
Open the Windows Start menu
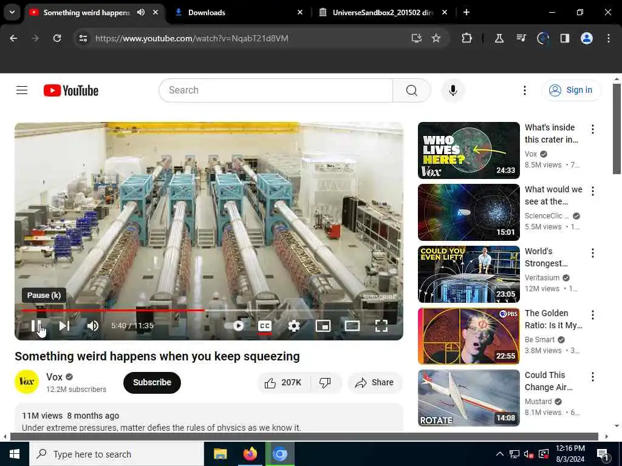pos(15,454)
